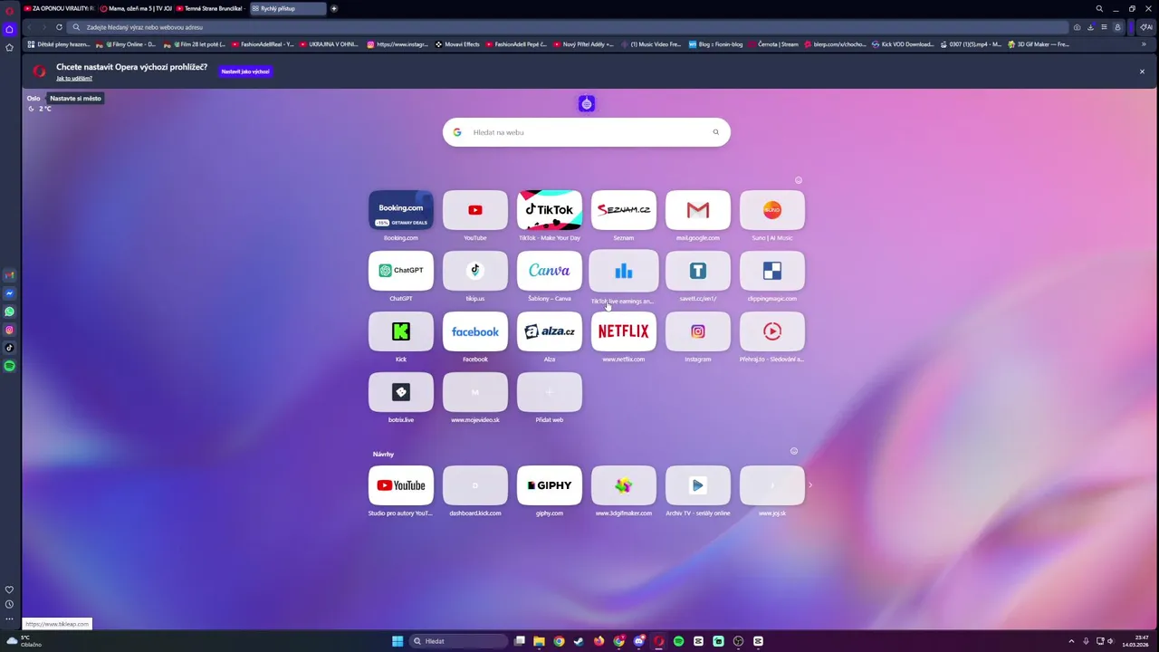
Task: Show next suggestions with the right arrow
Action: pyautogui.click(x=810, y=485)
